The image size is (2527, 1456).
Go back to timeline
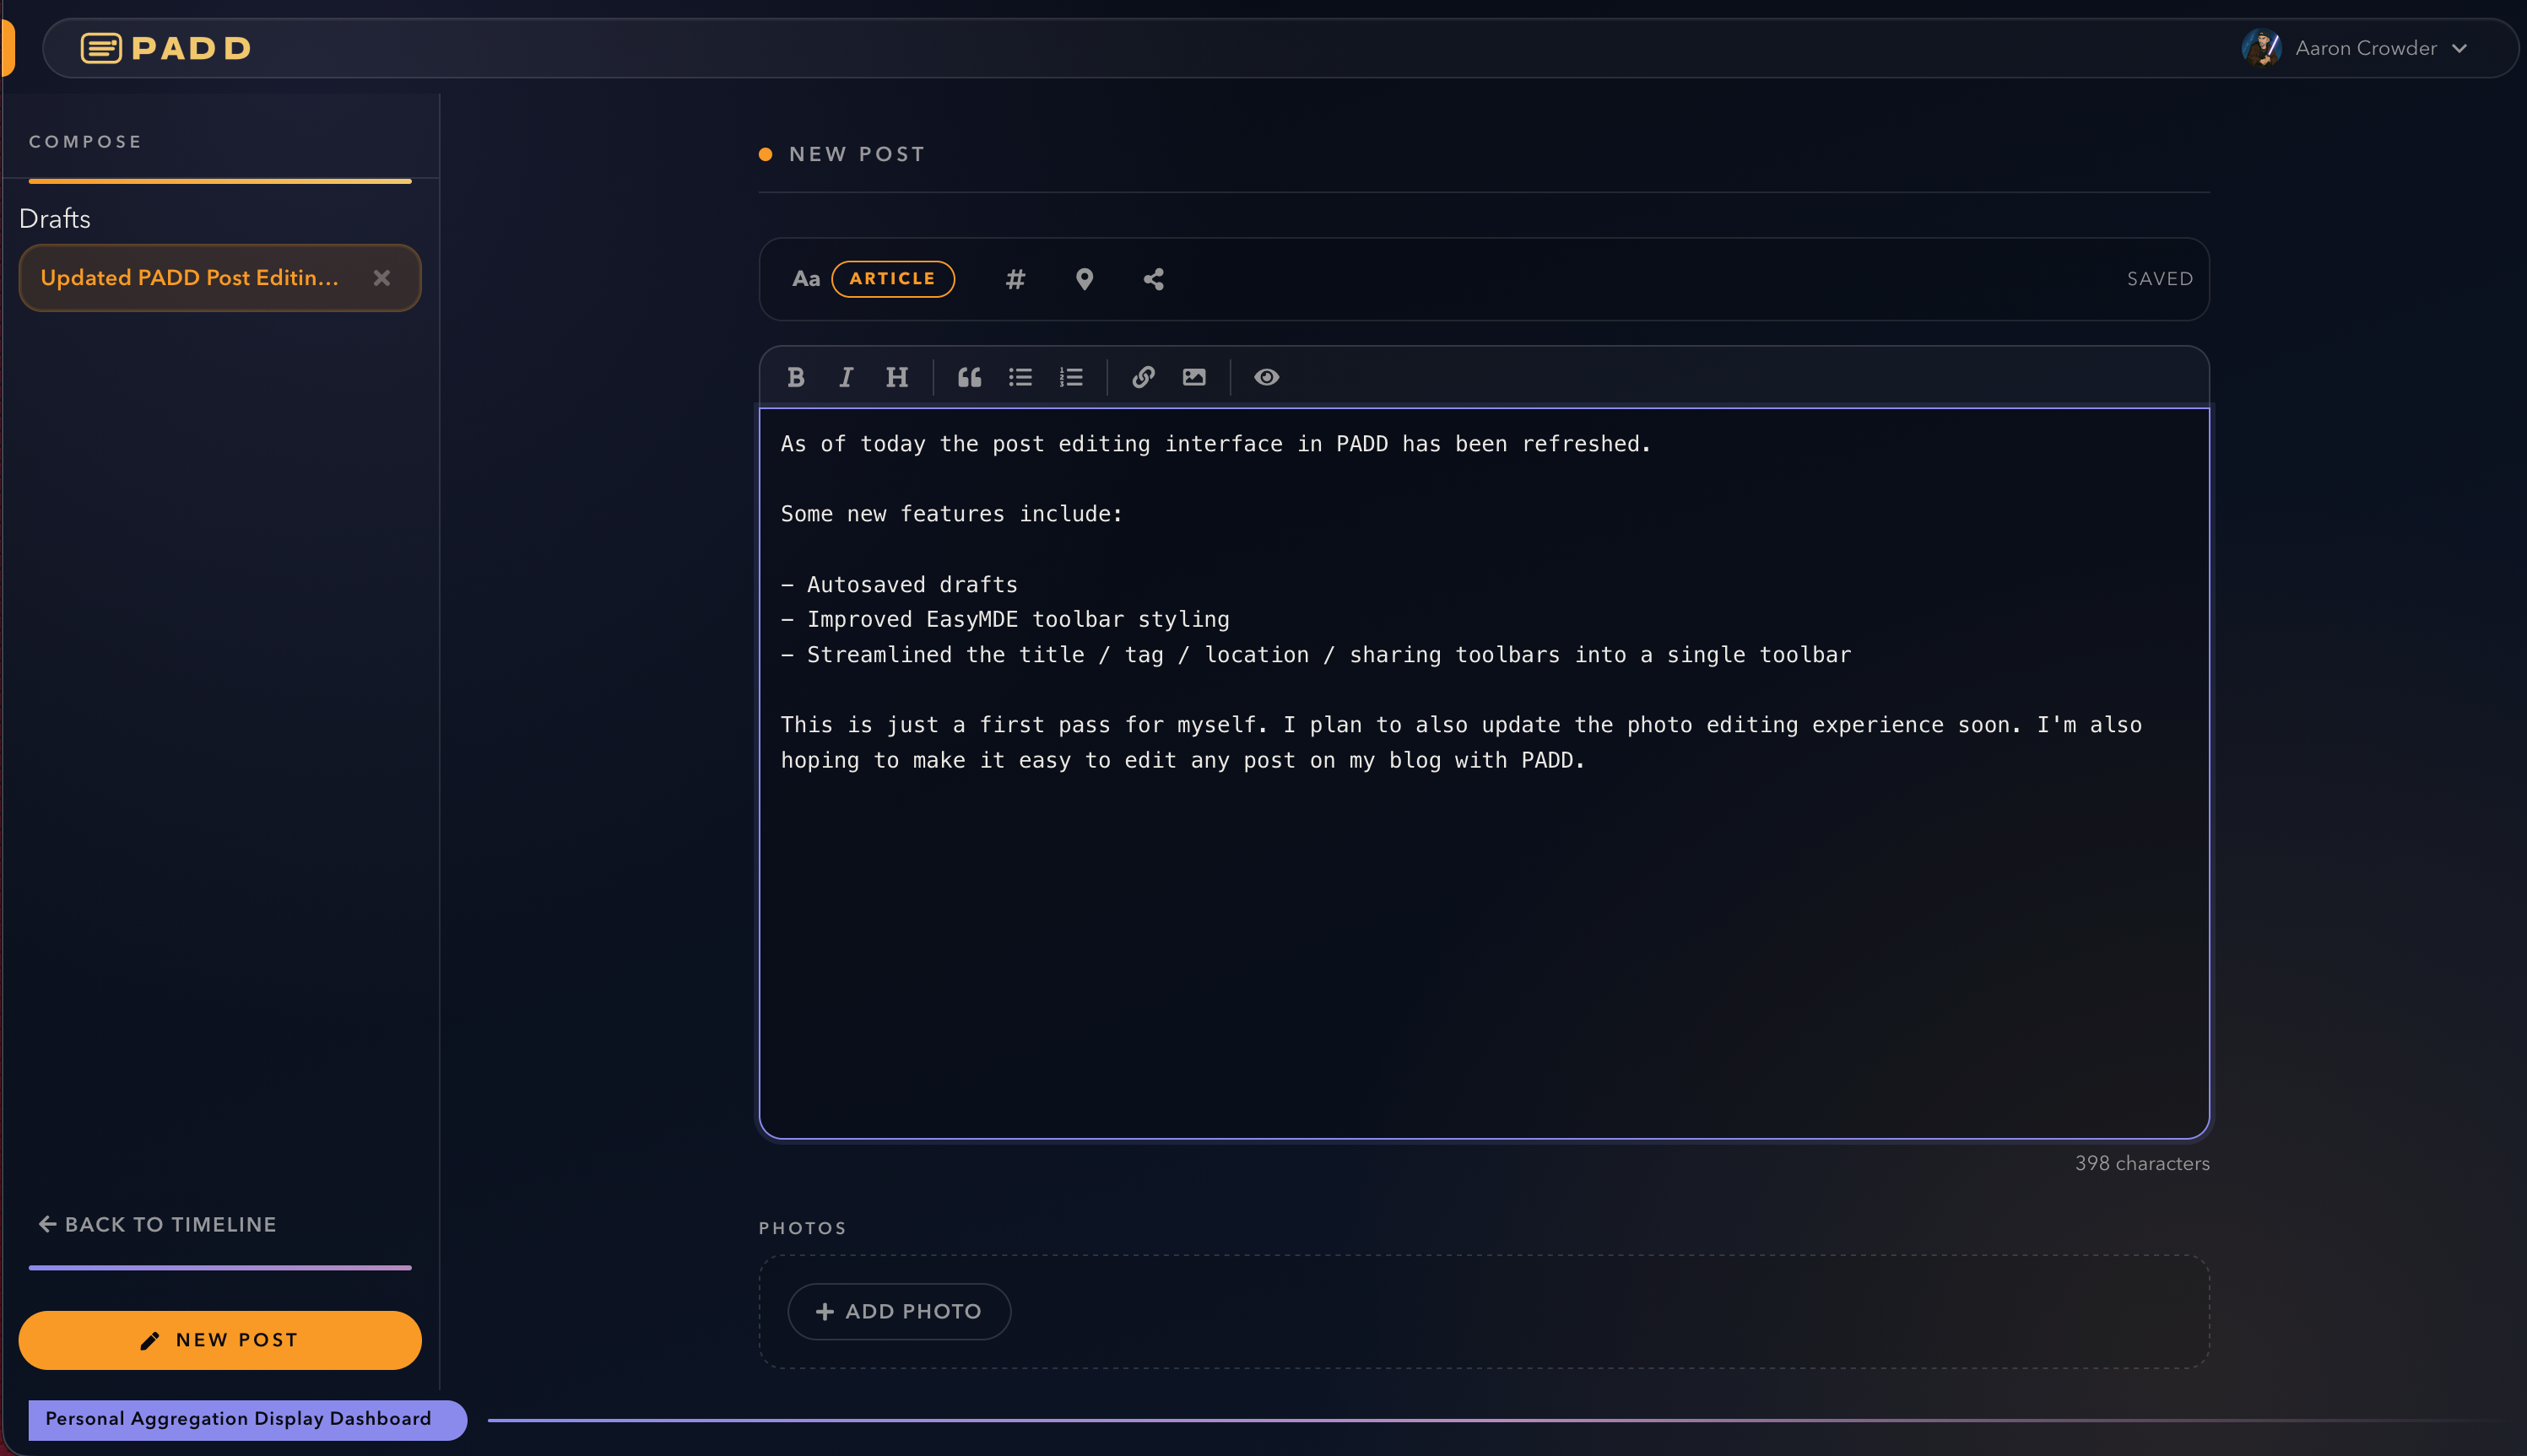tap(157, 1224)
